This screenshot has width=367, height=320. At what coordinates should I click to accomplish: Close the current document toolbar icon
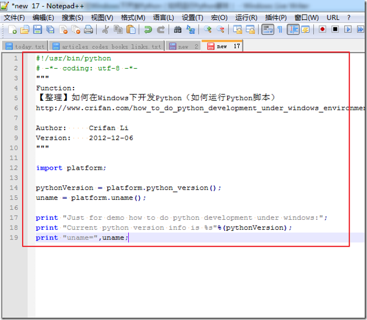point(63,30)
